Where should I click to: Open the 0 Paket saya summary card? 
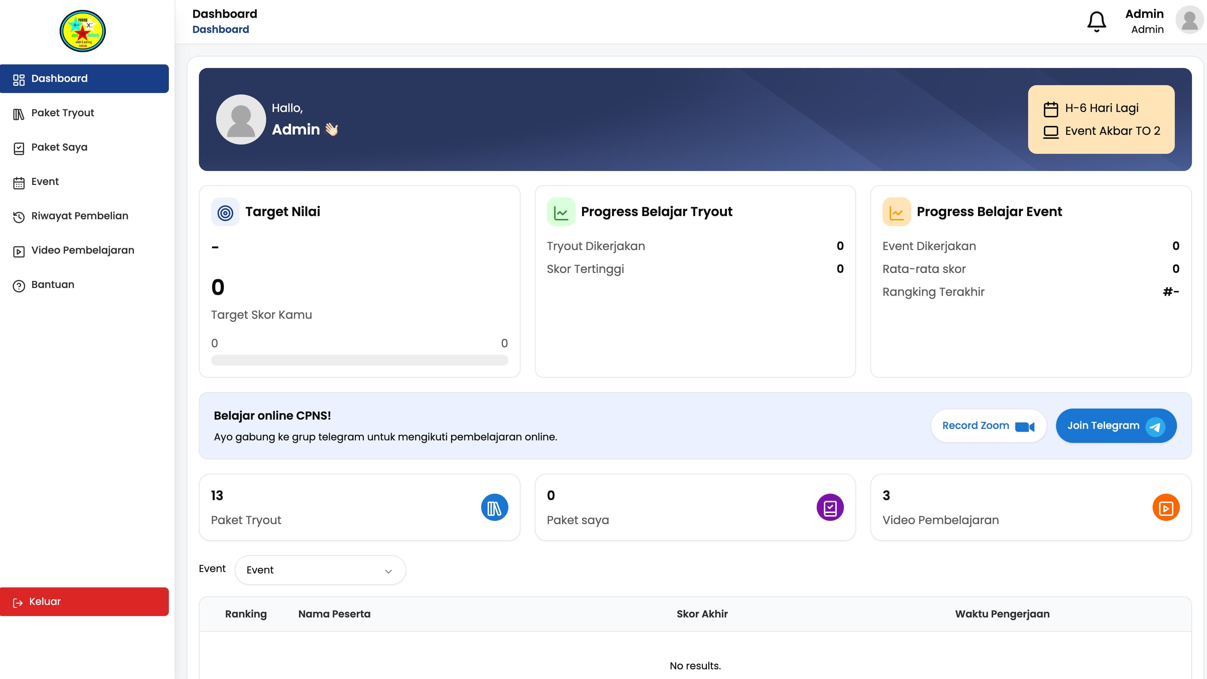[x=695, y=508]
